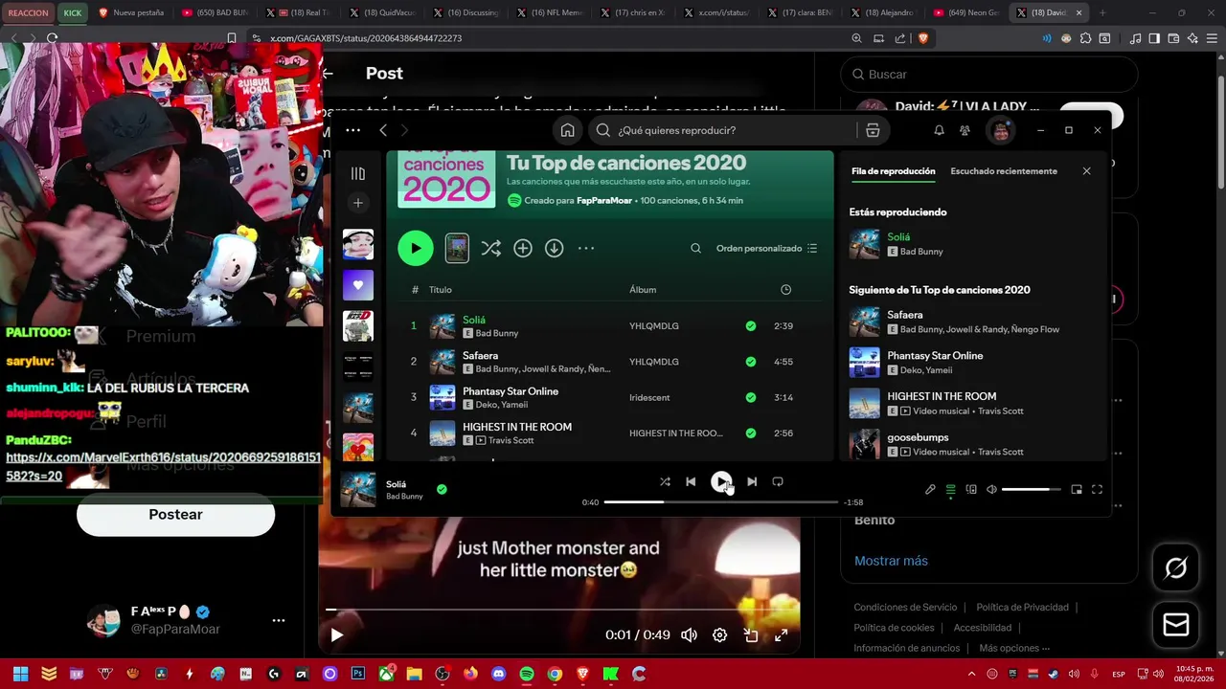Play the X post video

[336, 634]
